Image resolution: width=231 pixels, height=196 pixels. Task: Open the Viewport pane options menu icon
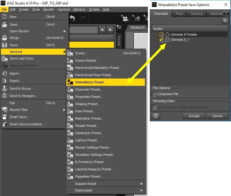pyautogui.click(x=119, y=27)
